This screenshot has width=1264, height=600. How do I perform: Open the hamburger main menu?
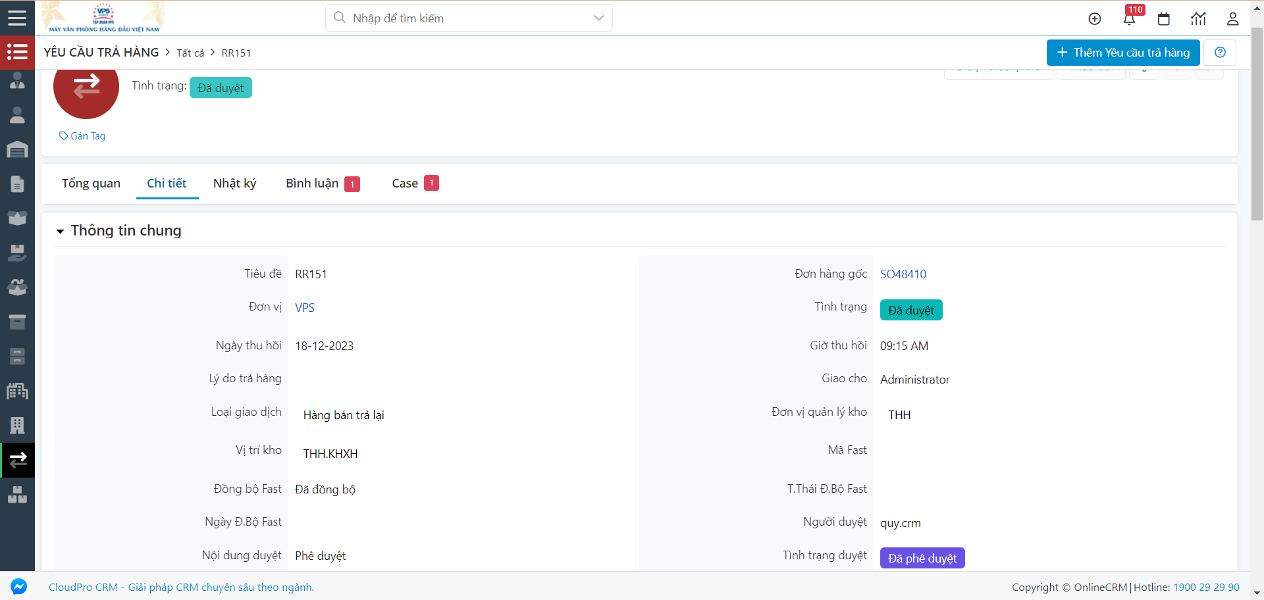pyautogui.click(x=17, y=18)
